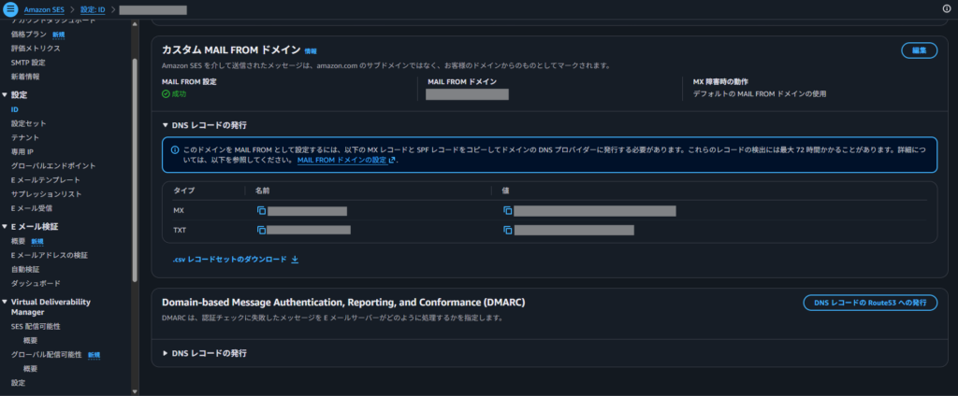Screen dimensions: 958x396
Task: Collapse the Virtual Deliverability Manager section
Action: 5,302
